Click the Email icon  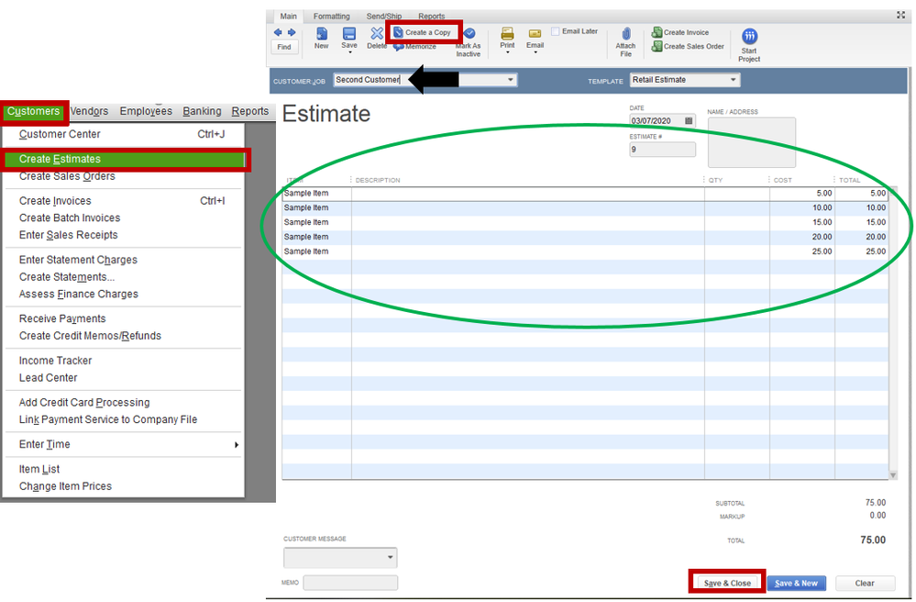(x=535, y=34)
